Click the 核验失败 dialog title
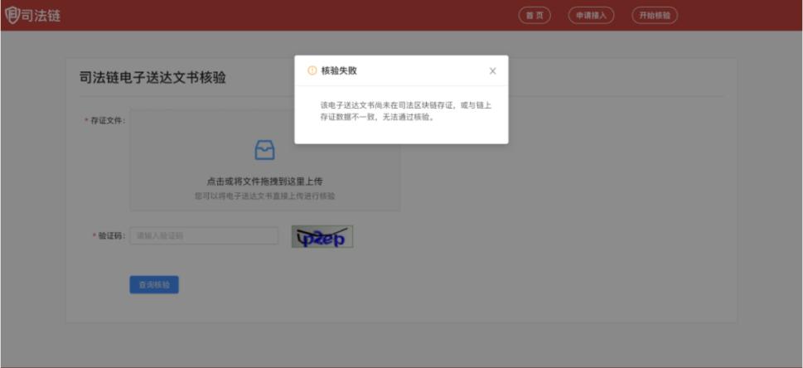Screen dimensions: 803x368 click(339, 71)
